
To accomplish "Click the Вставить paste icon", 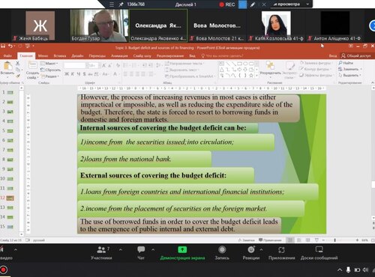I will (x=7, y=67).
